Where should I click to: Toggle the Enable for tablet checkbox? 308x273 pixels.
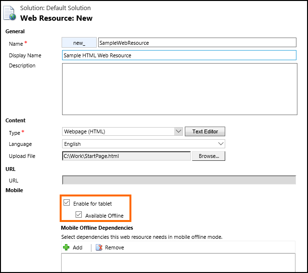[x=67, y=202]
